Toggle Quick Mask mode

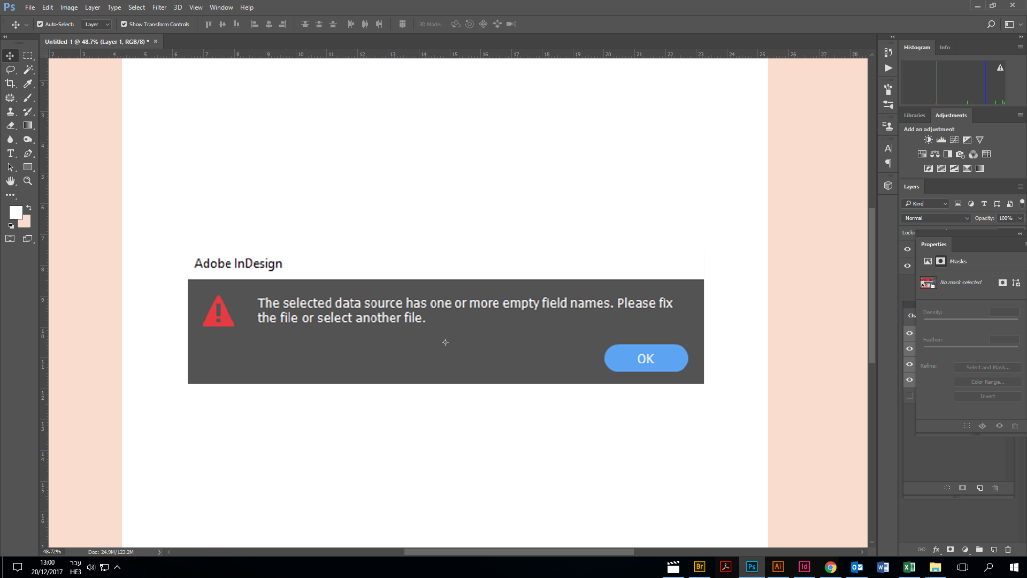tap(10, 239)
